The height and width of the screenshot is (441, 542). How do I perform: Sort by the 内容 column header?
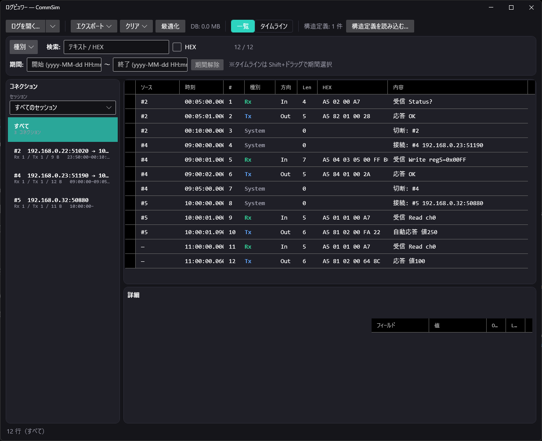click(x=457, y=87)
